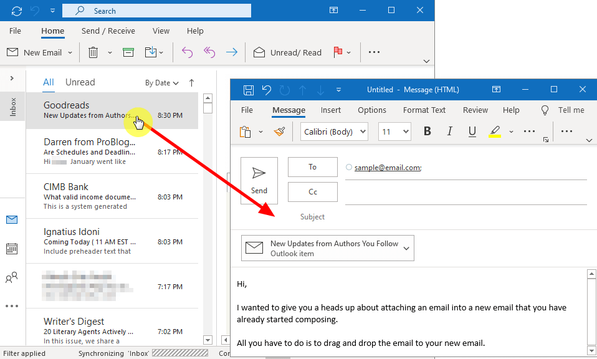Expand the Follow Up flag dropdown arrow
Viewport: 597px width, 359px height.
(349, 53)
